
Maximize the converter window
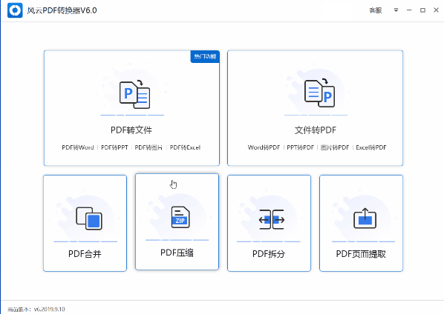pyautogui.click(x=422, y=10)
